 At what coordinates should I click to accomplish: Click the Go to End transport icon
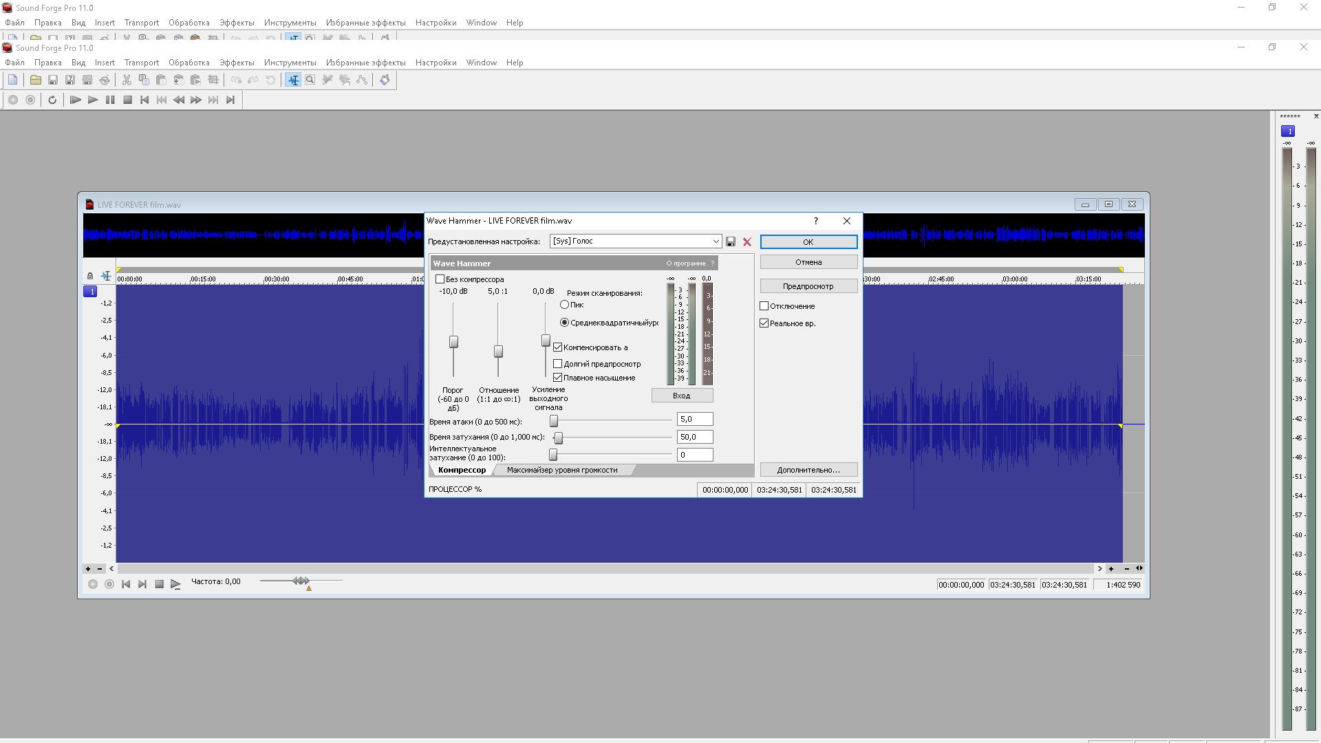pos(230,100)
